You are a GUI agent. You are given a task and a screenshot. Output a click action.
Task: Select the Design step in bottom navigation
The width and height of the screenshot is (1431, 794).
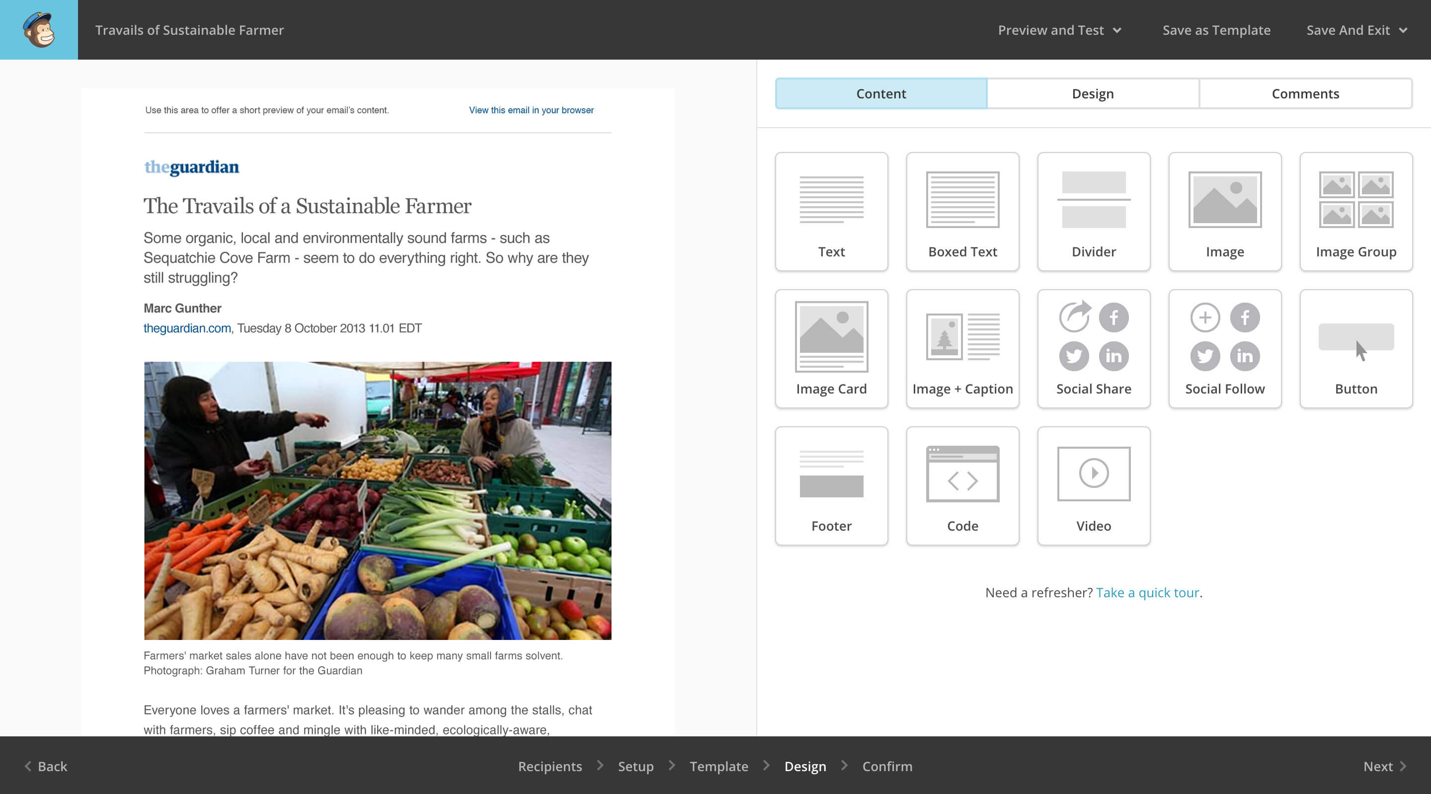pos(805,766)
